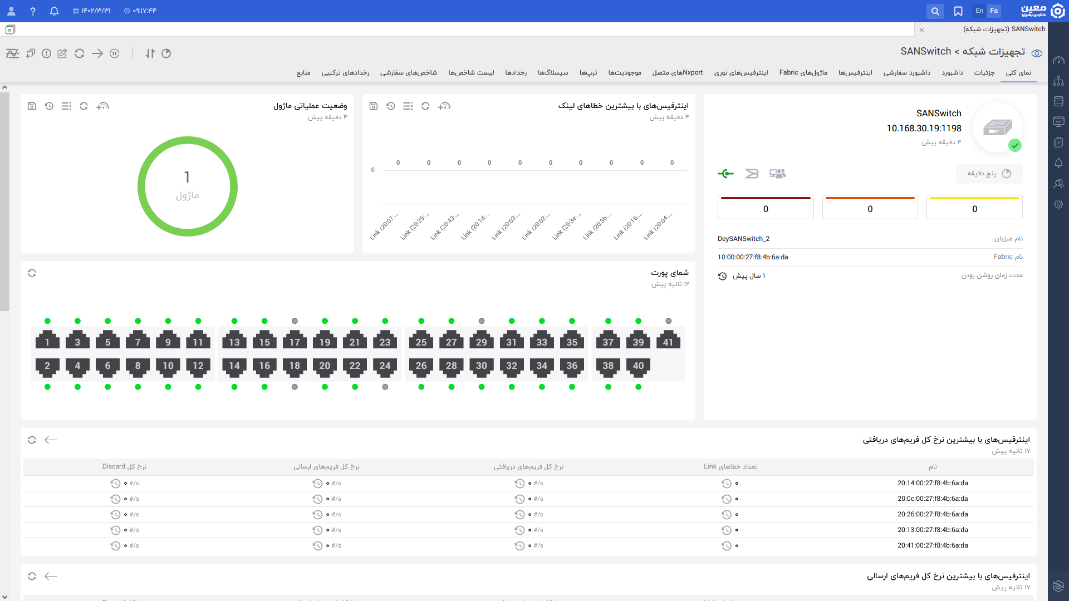Open the جزئیات tab

(x=984, y=73)
